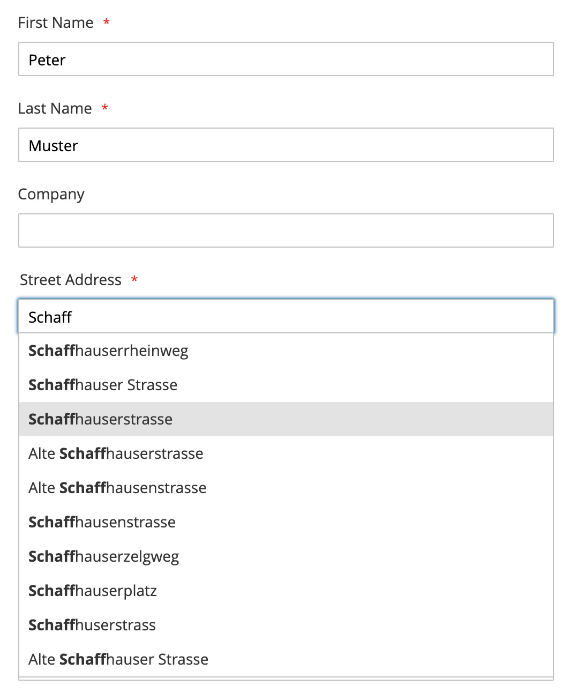Click the Last Name label

55,108
